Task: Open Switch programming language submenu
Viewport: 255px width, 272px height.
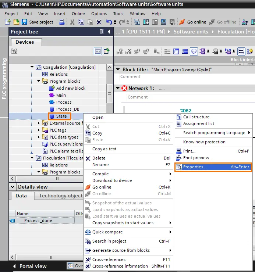Action: point(213,133)
